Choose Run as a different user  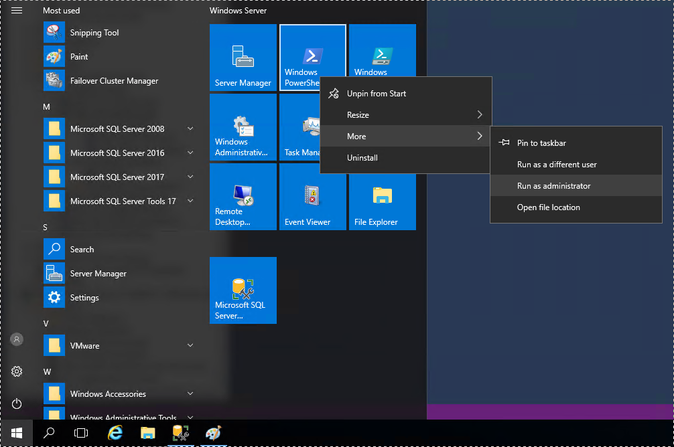(x=576, y=165)
